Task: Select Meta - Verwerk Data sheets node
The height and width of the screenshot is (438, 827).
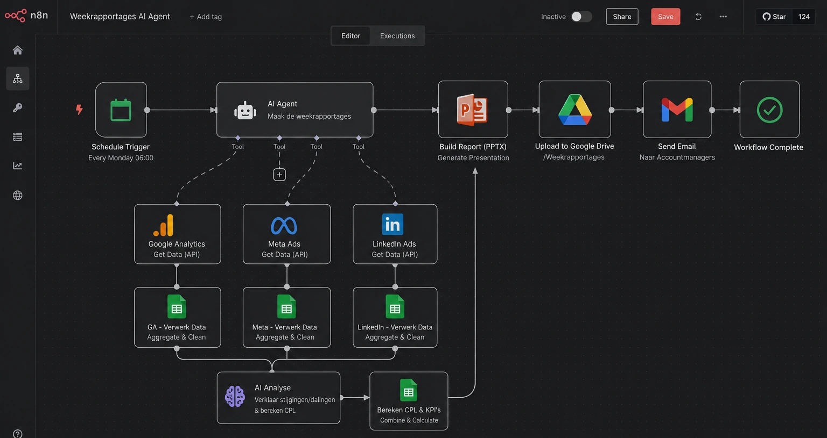Action: coord(286,317)
